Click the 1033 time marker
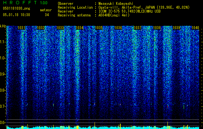 click(x=60, y=28)
